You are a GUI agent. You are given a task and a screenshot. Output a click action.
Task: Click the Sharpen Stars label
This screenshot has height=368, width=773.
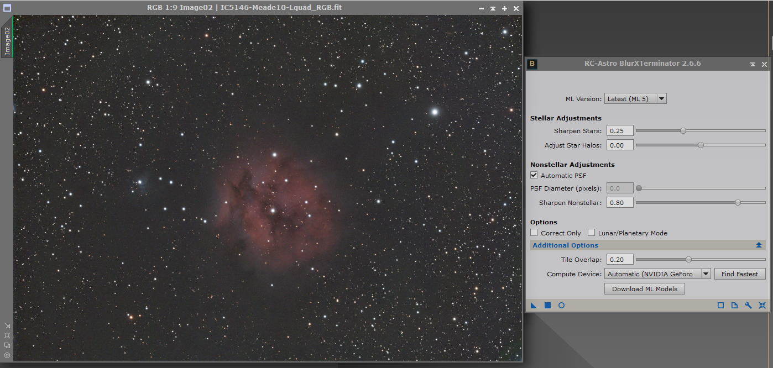pyautogui.click(x=578, y=131)
